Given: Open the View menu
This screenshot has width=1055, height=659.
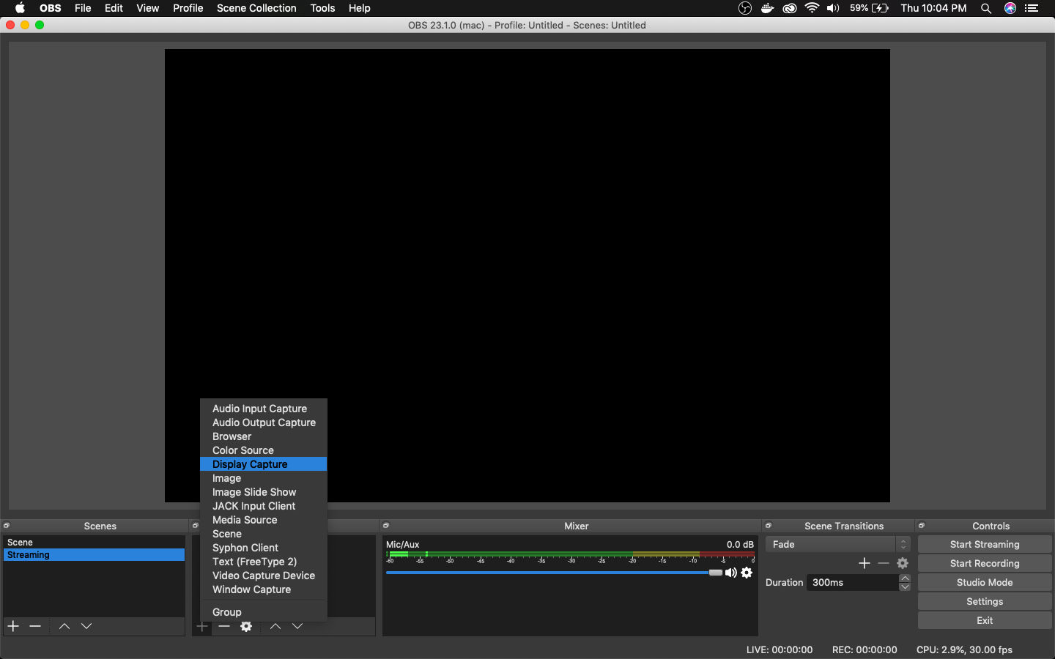Looking at the screenshot, I should point(147,8).
